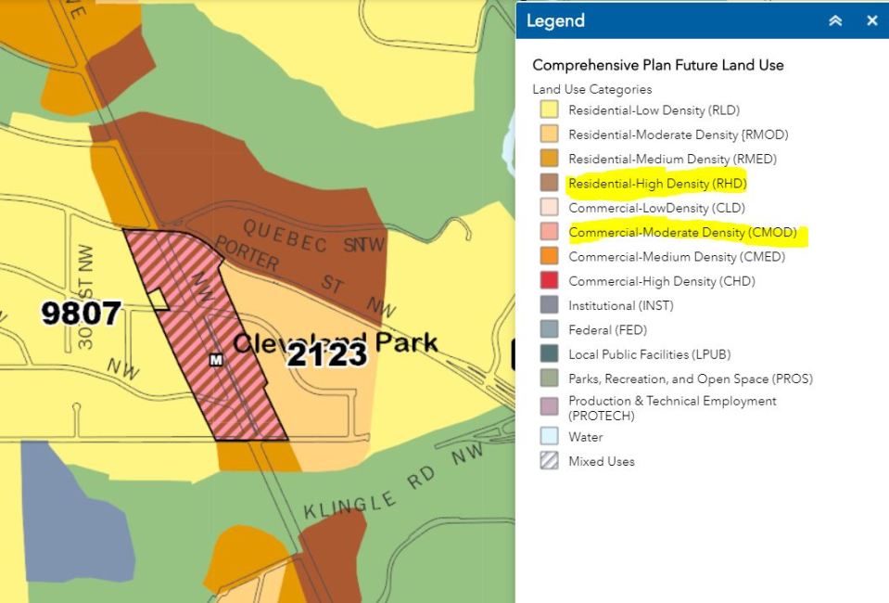Image resolution: width=889 pixels, height=603 pixels.
Task: Close the Legend panel
Action: coord(871,20)
